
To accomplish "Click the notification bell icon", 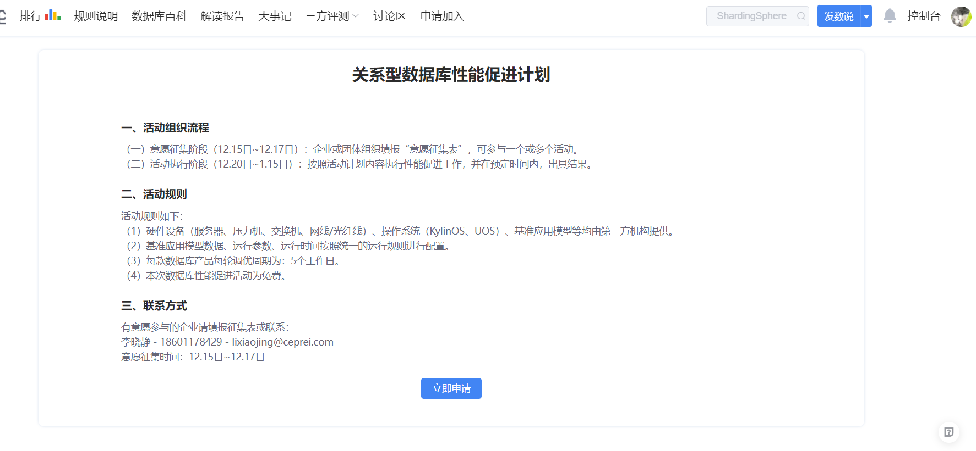I will pyautogui.click(x=890, y=16).
